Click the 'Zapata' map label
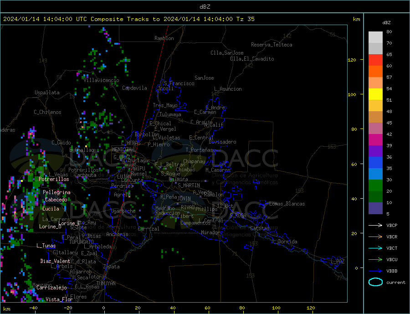Viewport: 410px width, 314px height. point(112,267)
